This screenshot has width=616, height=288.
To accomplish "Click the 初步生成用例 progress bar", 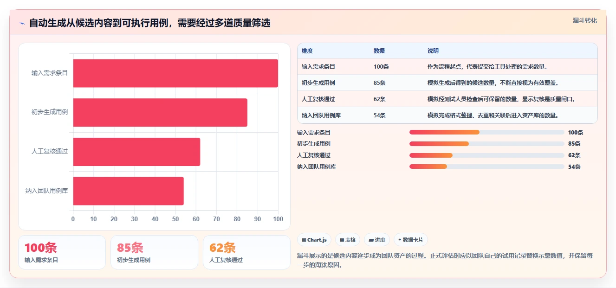I will [x=487, y=144].
